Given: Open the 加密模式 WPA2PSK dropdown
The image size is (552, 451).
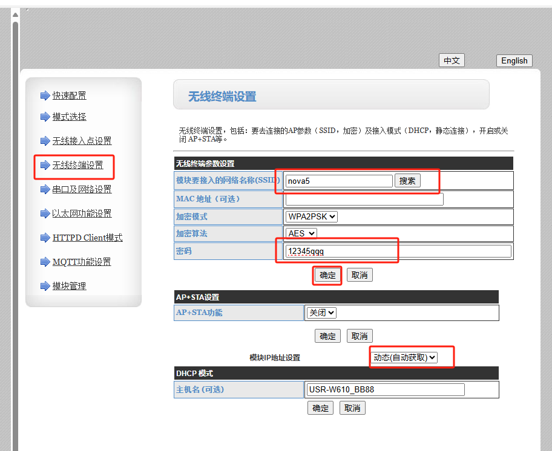Looking at the screenshot, I should pos(312,216).
